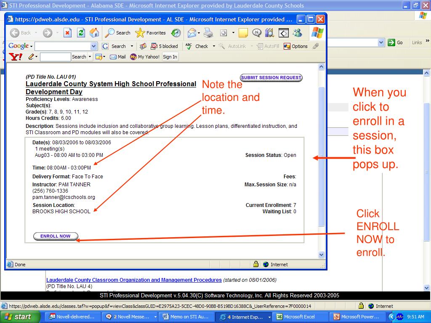The height and width of the screenshot is (323, 431).
Task: Click the SUBMIT SESSION REQUEST button
Action: [x=271, y=78]
